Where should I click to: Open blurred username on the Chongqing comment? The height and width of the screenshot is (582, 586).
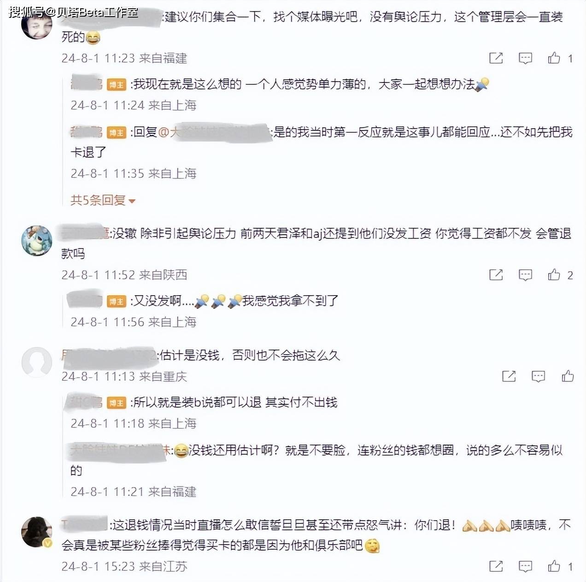[x=109, y=355]
